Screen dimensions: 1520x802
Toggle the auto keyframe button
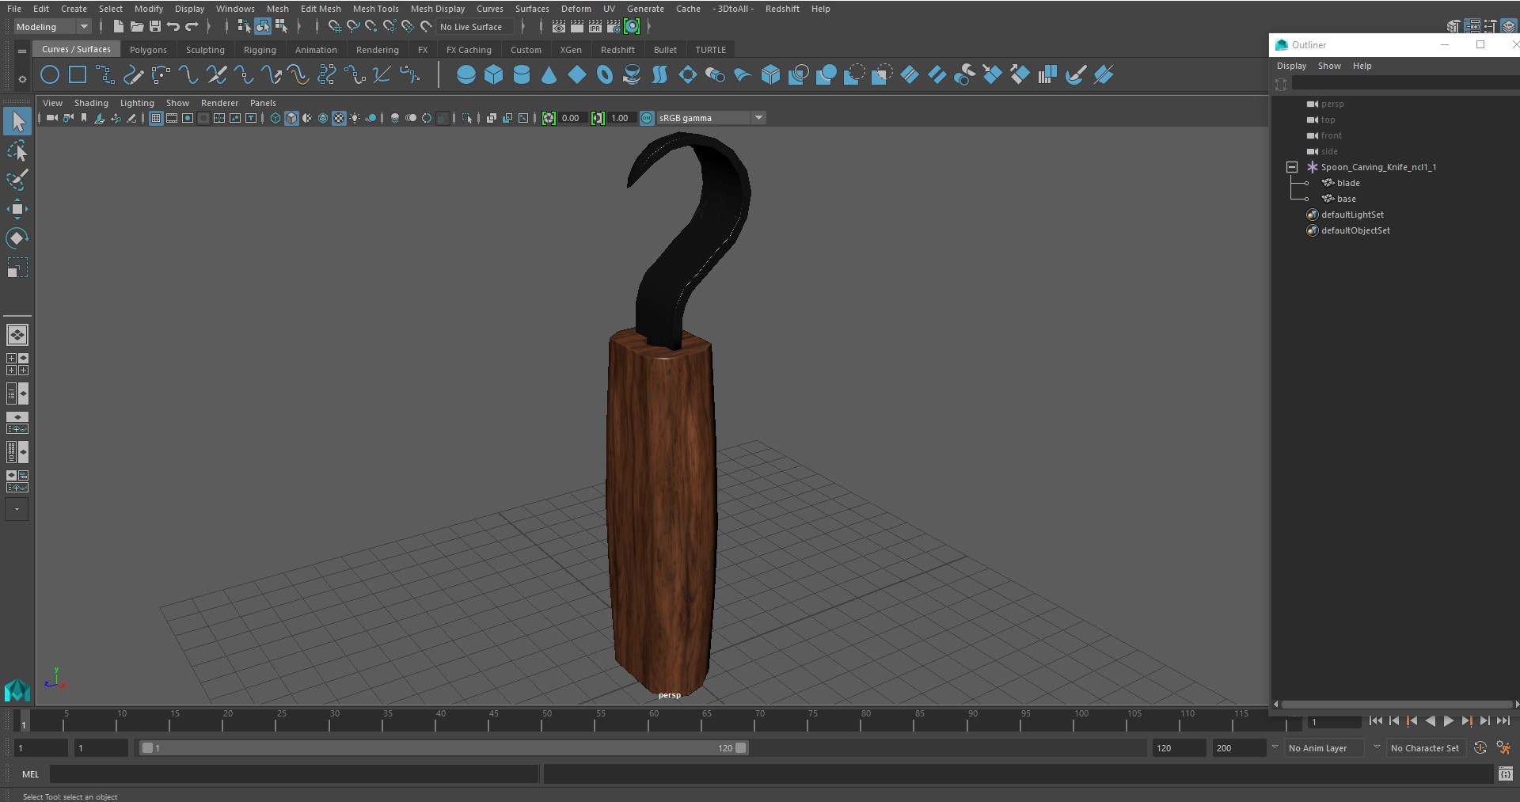[x=1480, y=747]
